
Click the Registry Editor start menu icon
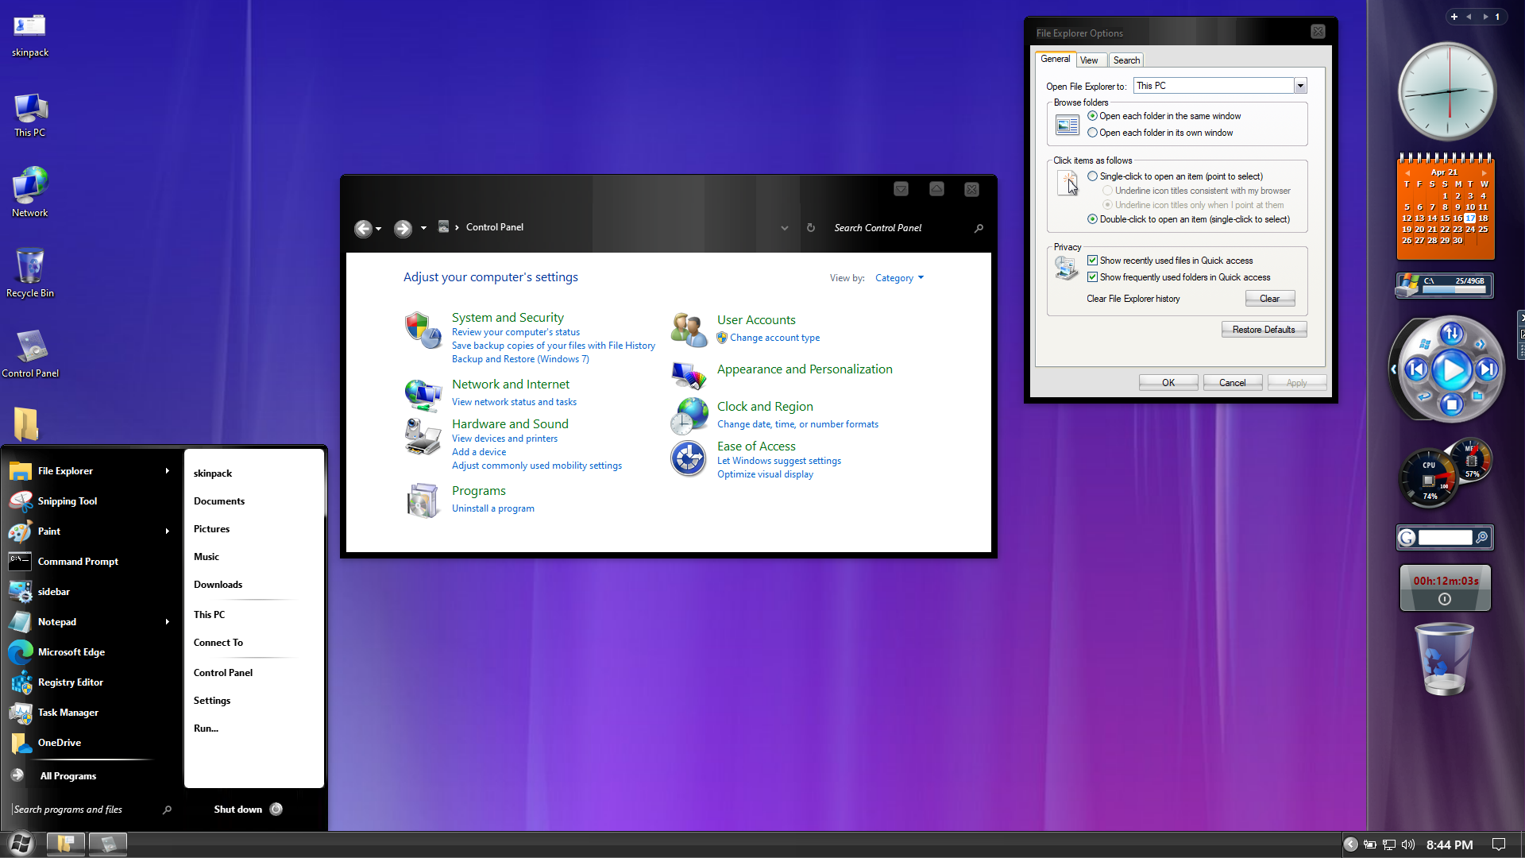click(x=21, y=682)
